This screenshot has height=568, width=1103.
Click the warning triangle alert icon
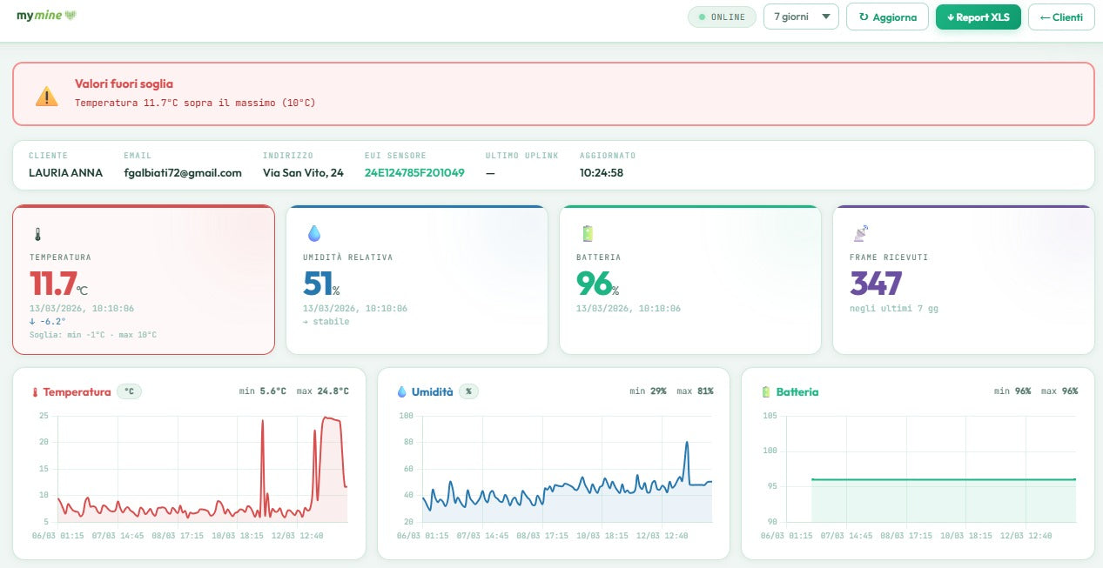point(46,96)
